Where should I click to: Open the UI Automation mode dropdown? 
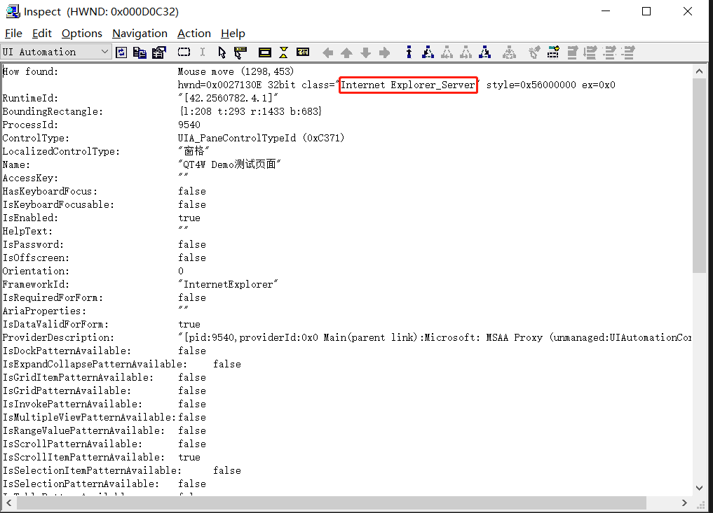click(x=55, y=52)
